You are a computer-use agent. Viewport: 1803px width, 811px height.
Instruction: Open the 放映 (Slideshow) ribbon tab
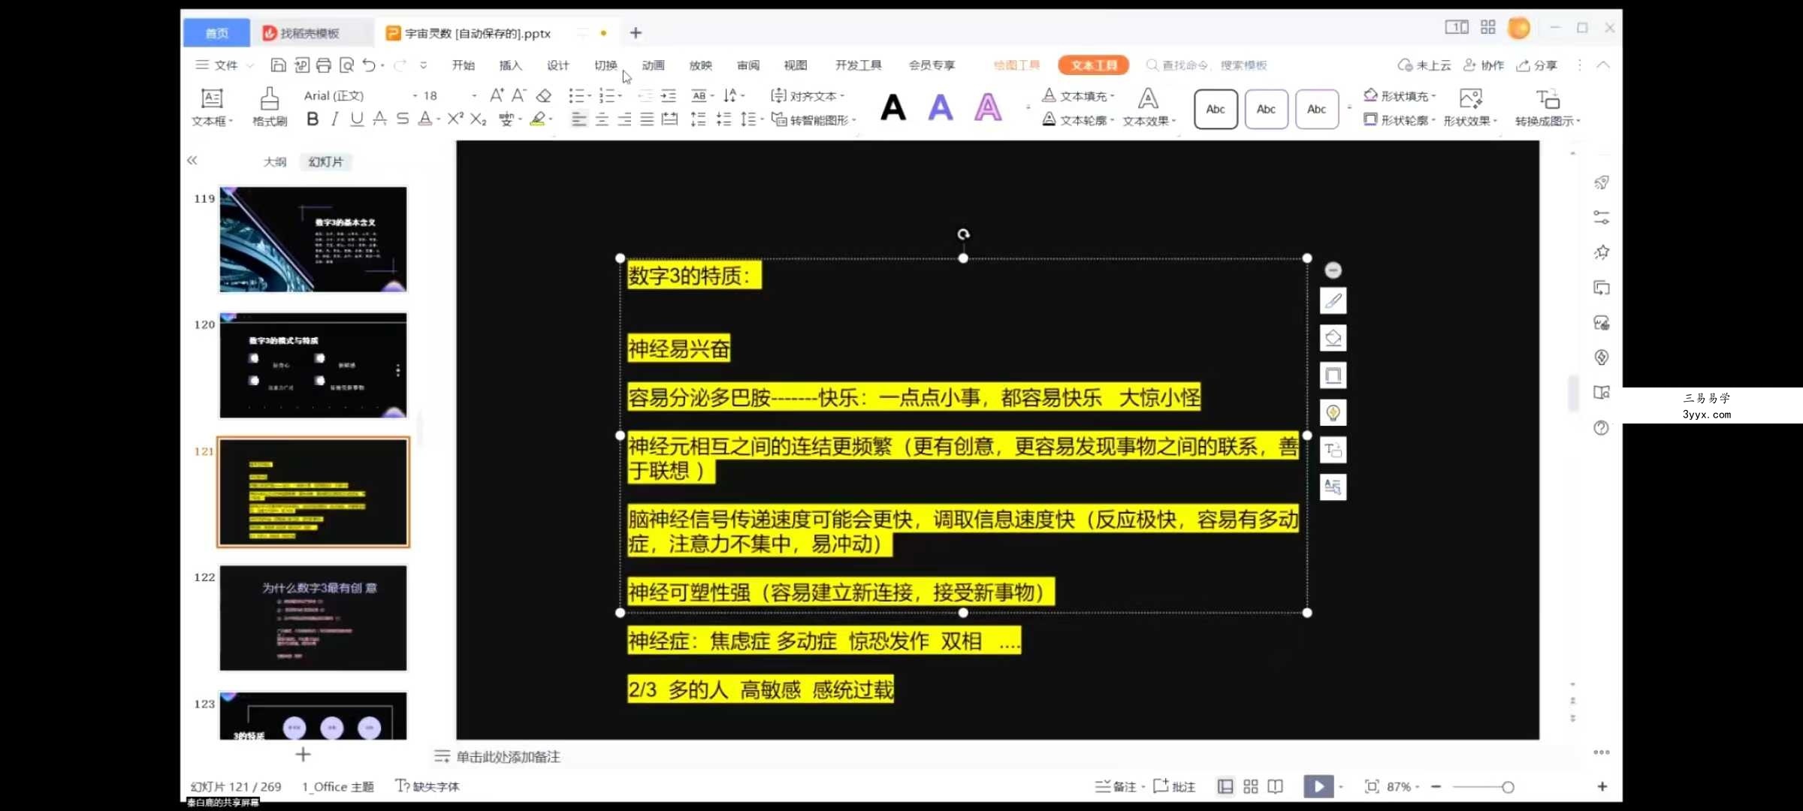coord(700,65)
